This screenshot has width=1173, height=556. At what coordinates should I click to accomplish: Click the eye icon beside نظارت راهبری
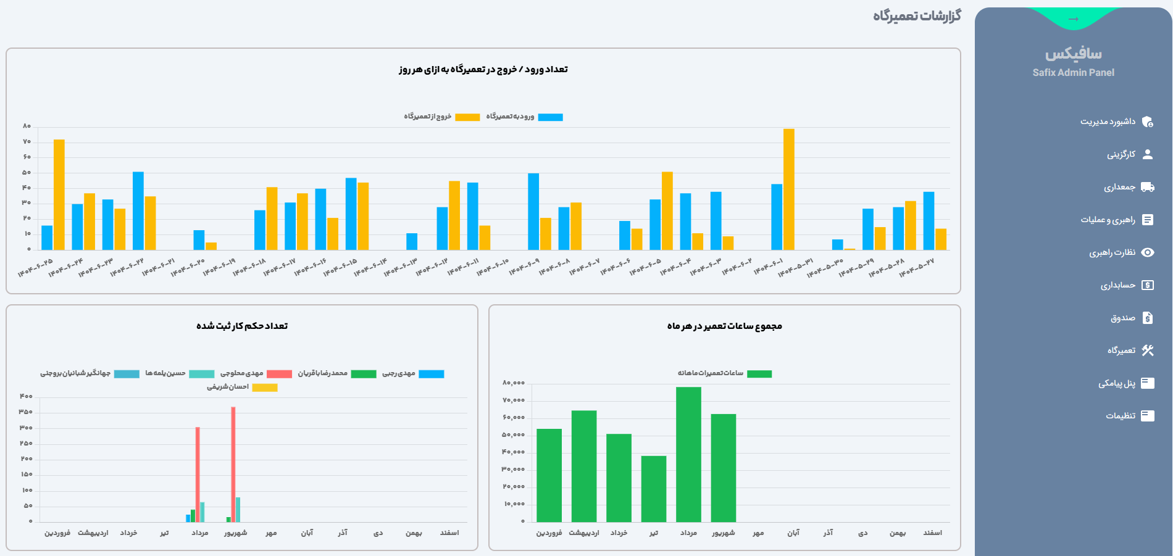[1147, 252]
